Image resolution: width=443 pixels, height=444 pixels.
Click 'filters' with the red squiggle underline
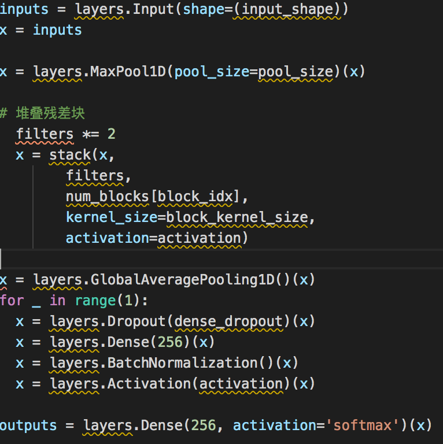pos(45,134)
